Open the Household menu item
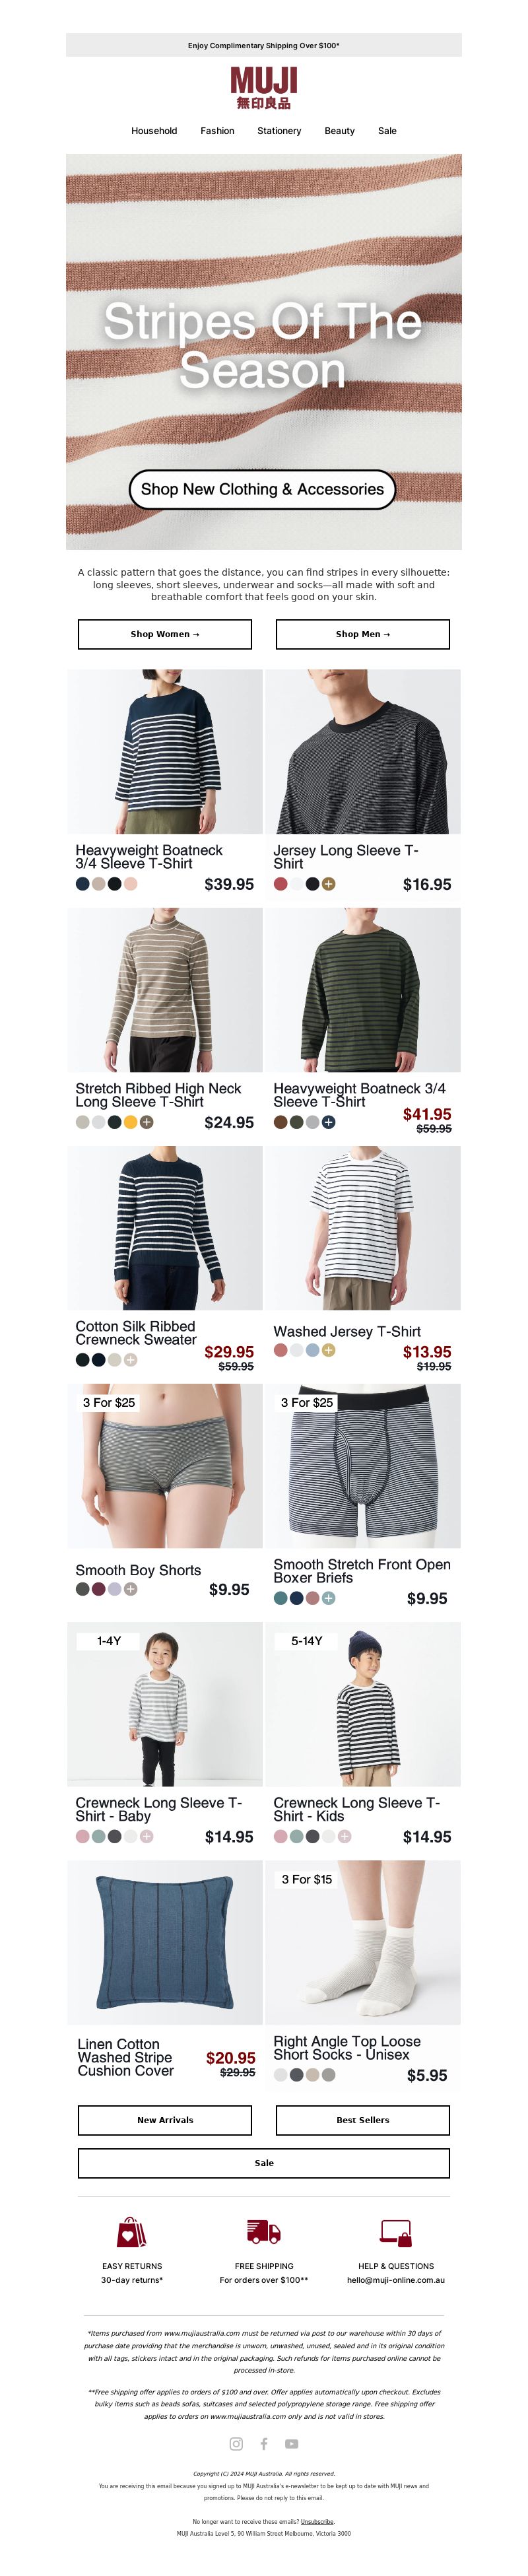528x2576 pixels. point(154,131)
